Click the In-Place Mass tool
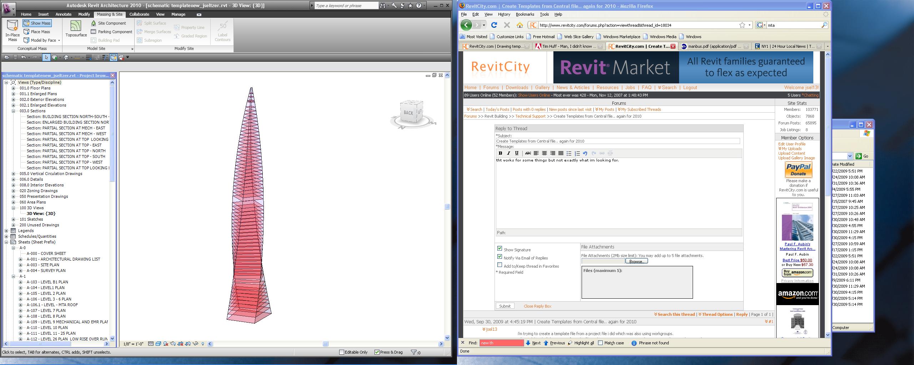The width and height of the screenshot is (914, 365). (12, 31)
